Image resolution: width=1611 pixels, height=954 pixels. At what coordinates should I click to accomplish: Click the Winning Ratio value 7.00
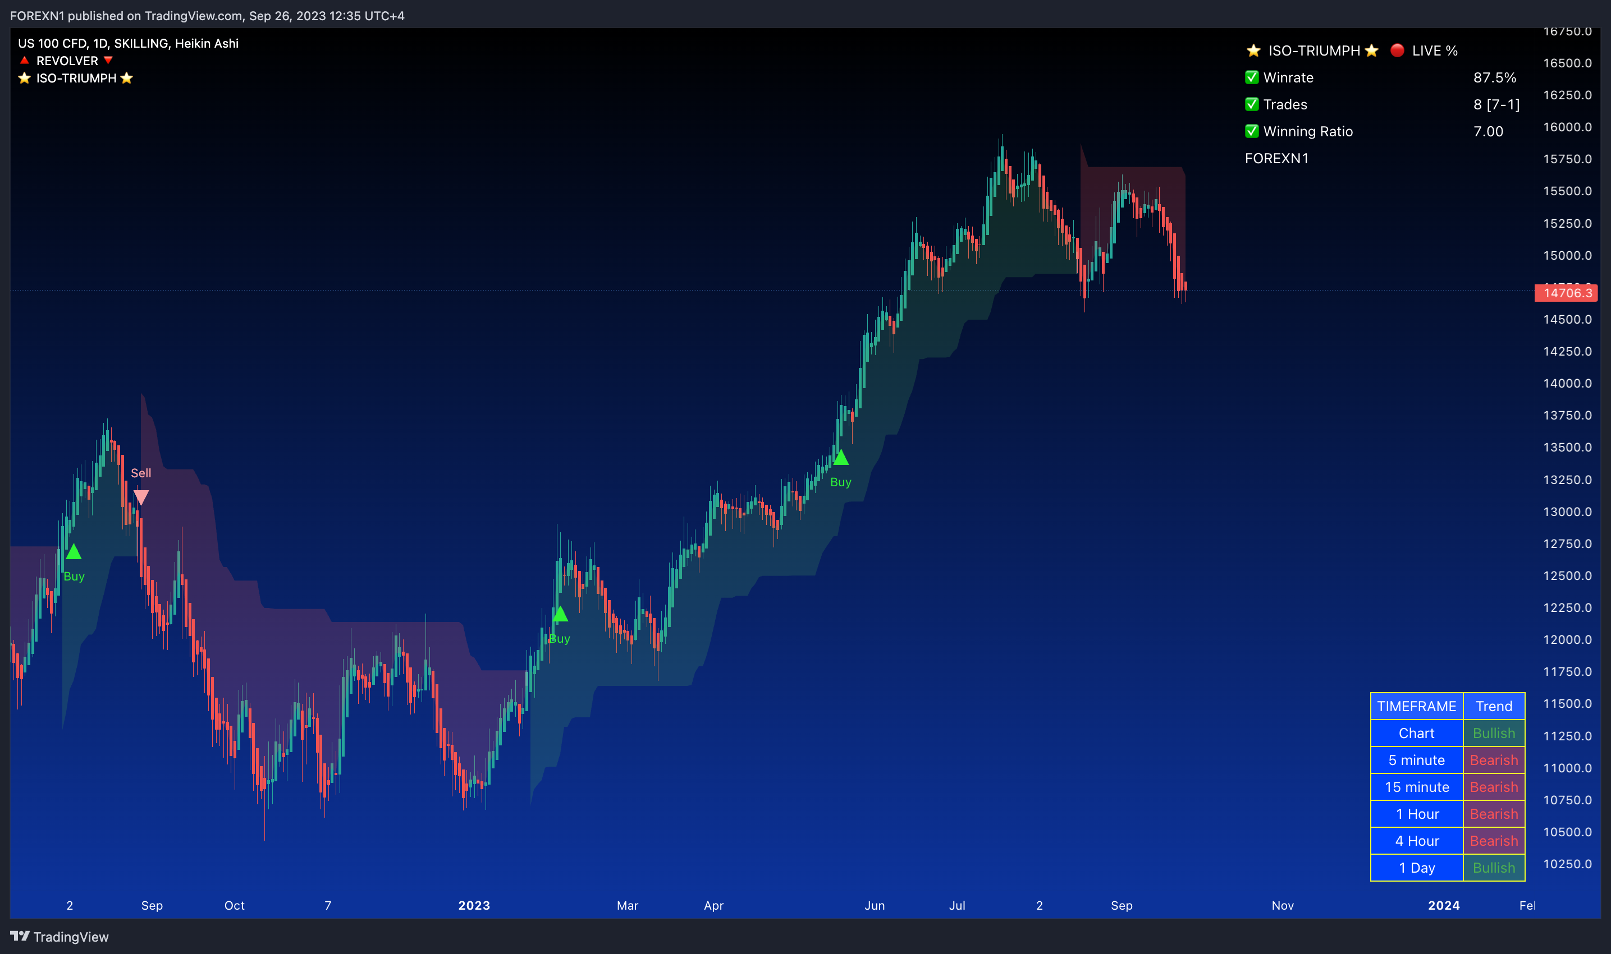(1488, 131)
